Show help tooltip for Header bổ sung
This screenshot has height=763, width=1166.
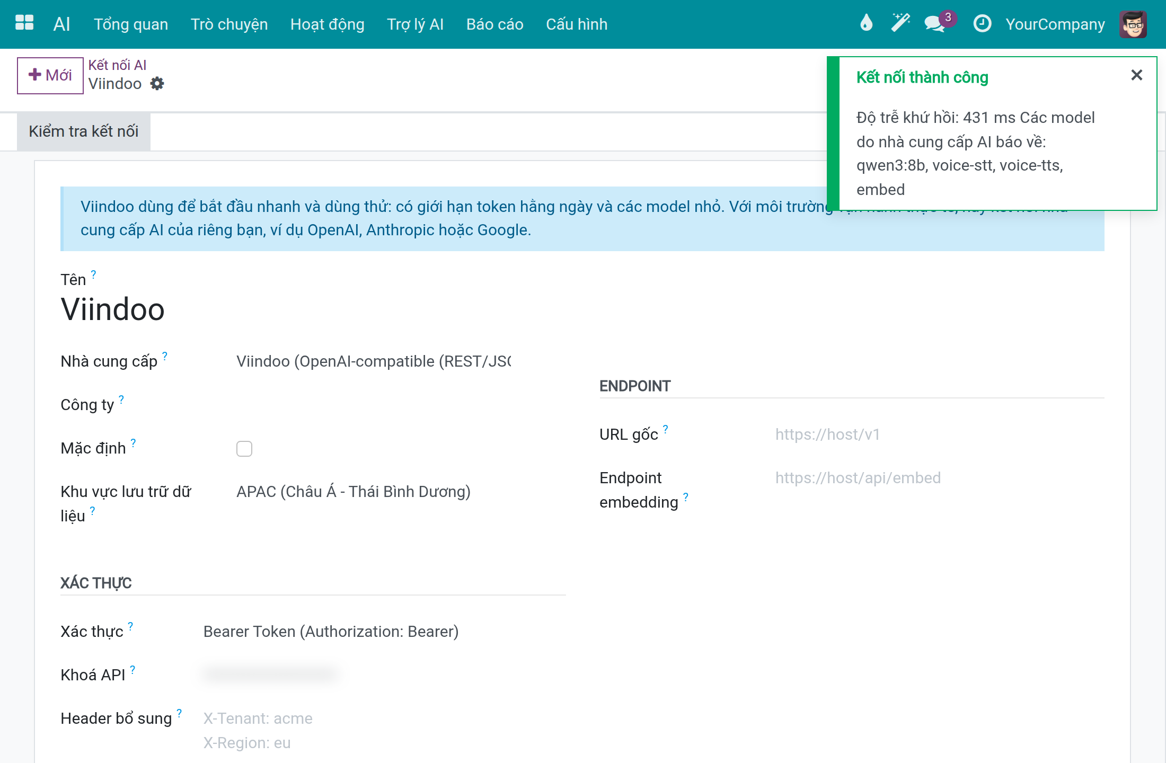pyautogui.click(x=179, y=713)
